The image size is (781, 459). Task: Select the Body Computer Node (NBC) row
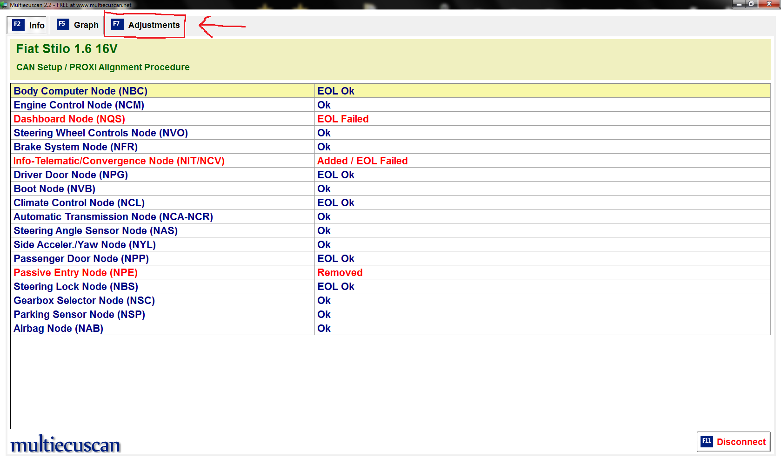pos(80,91)
